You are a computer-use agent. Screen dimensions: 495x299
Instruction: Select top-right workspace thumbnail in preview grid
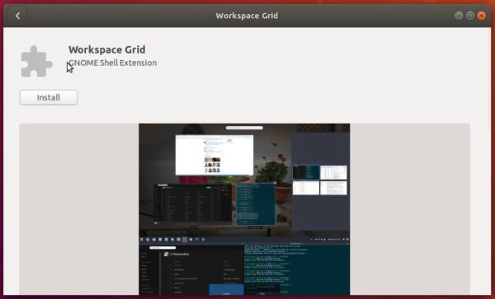pyautogui.click(x=333, y=172)
